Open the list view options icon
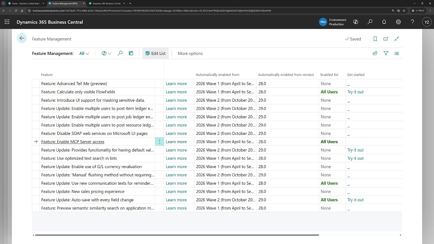 397,53
